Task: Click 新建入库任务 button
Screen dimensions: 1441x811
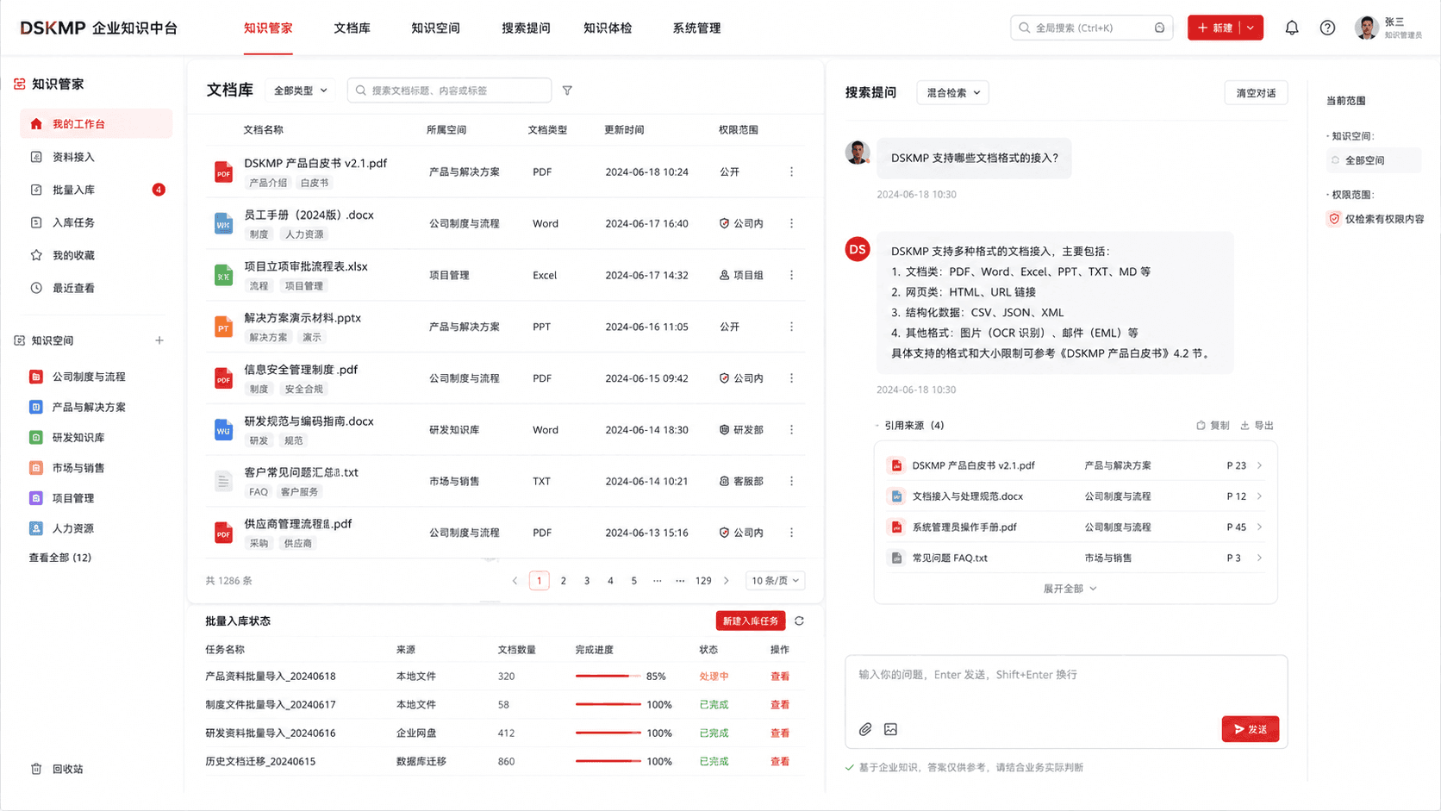Action: 750,621
